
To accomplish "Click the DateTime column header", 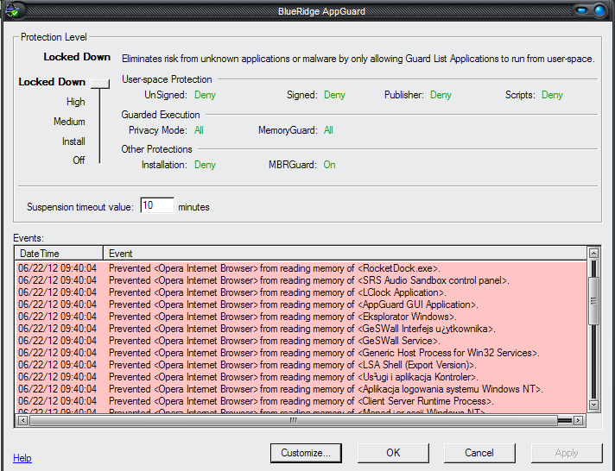I will coord(59,254).
